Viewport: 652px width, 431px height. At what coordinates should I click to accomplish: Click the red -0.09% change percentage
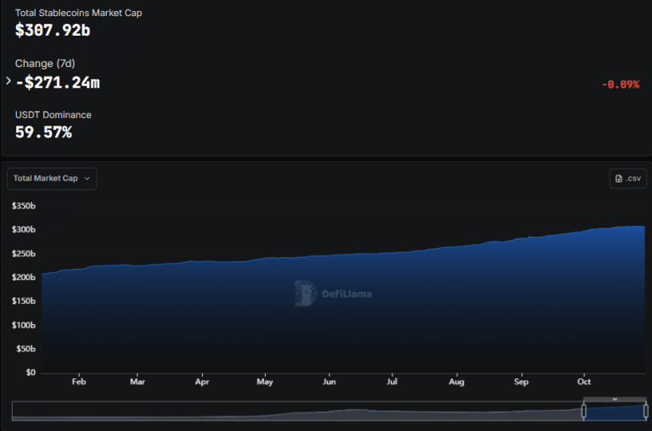pos(621,84)
